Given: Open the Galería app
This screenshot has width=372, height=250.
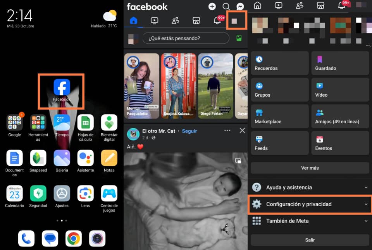Looking at the screenshot, I should 62,158.
